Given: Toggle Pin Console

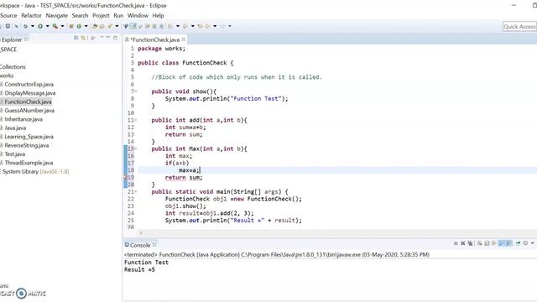Looking at the screenshot, I should (518, 243).
